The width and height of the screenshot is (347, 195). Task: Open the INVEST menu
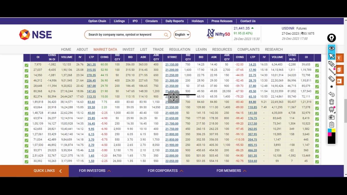(128, 49)
